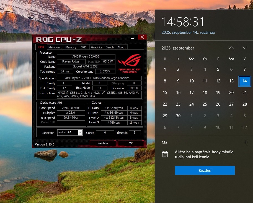This screenshot has height=203, width=253.
Task: Close the ROG CPU-Z window
Action: click(142, 37)
